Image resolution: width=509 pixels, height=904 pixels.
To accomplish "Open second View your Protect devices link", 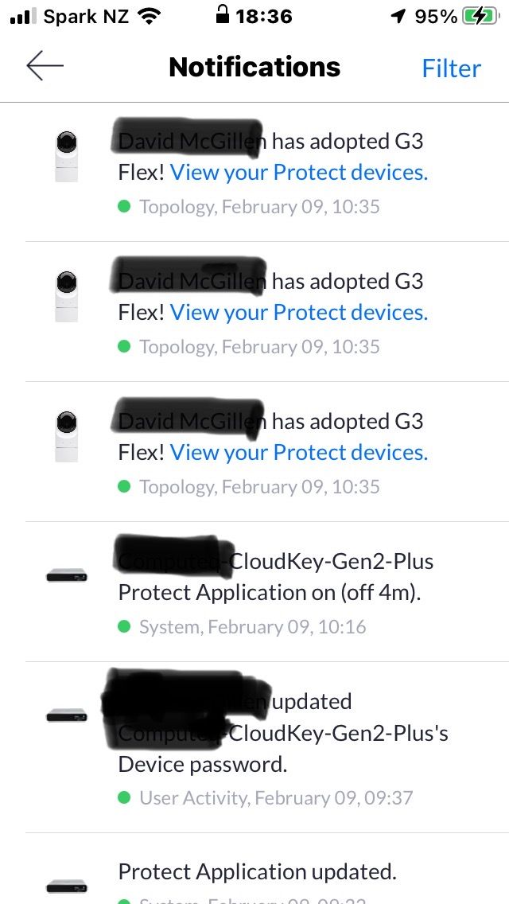I will (x=299, y=313).
